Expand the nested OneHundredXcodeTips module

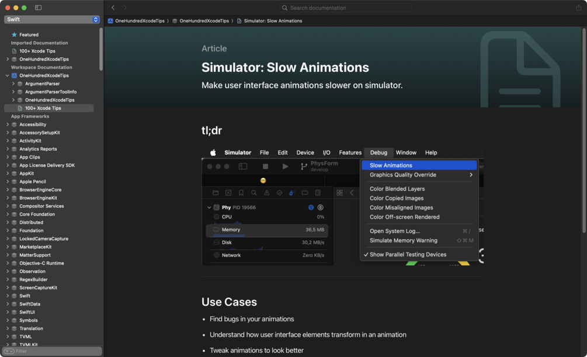click(x=13, y=100)
